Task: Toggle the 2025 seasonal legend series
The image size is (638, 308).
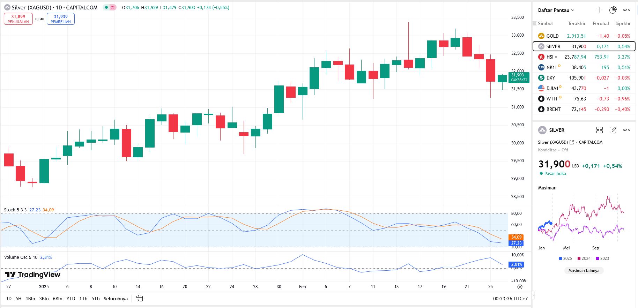Action: click(565, 258)
